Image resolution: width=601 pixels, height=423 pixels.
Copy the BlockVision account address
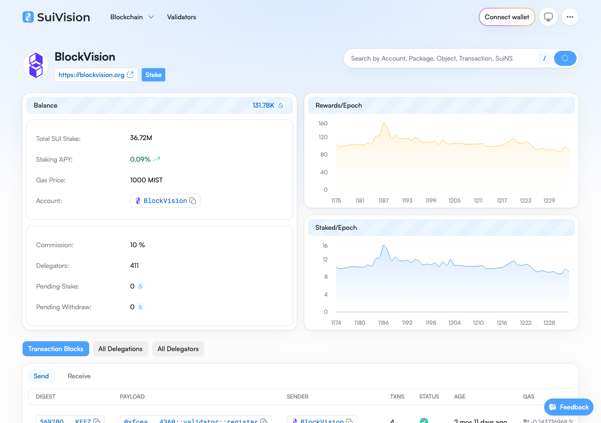point(193,201)
